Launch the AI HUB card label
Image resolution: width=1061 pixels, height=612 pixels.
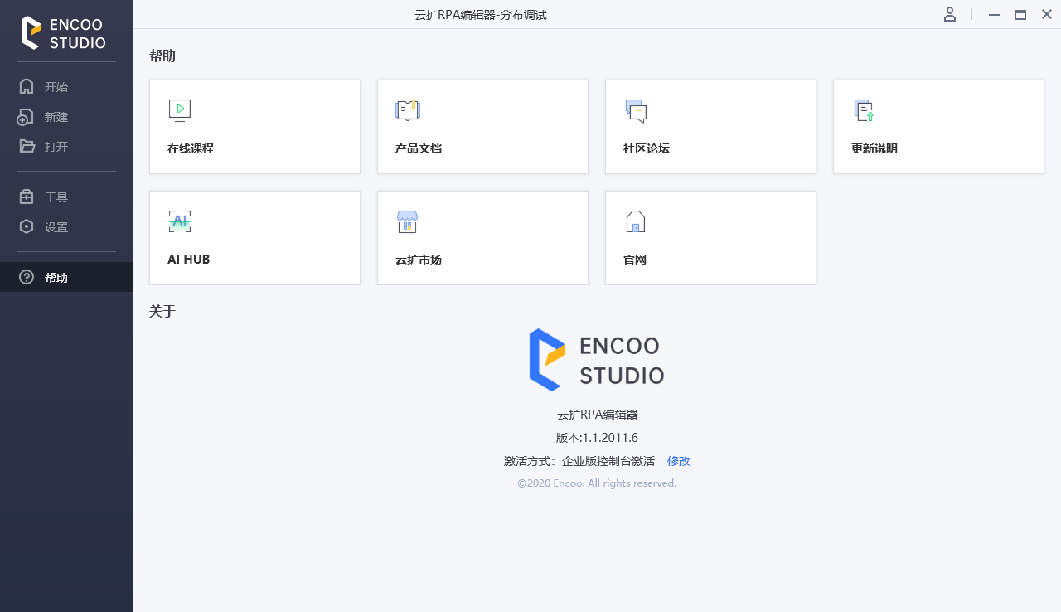pos(189,260)
